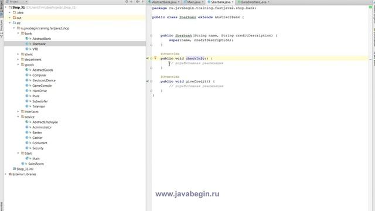Click the Subwoofer class icon
The image size is (375, 211).
click(27, 101)
